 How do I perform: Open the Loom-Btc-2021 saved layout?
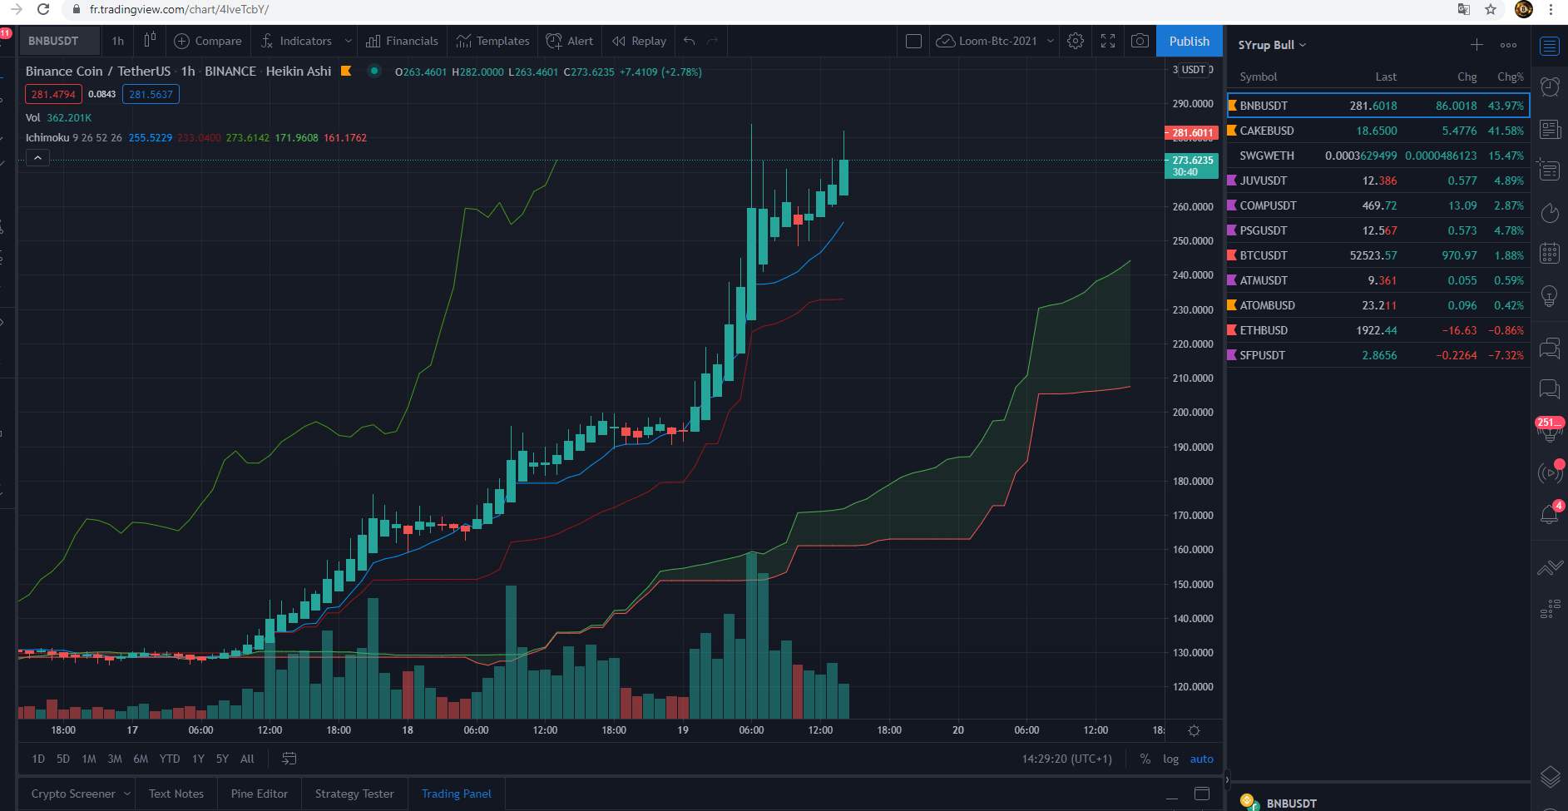pos(988,41)
